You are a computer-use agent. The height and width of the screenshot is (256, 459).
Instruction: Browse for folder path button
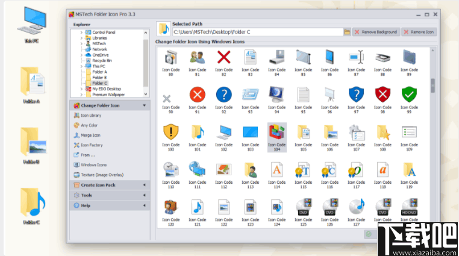point(347,32)
